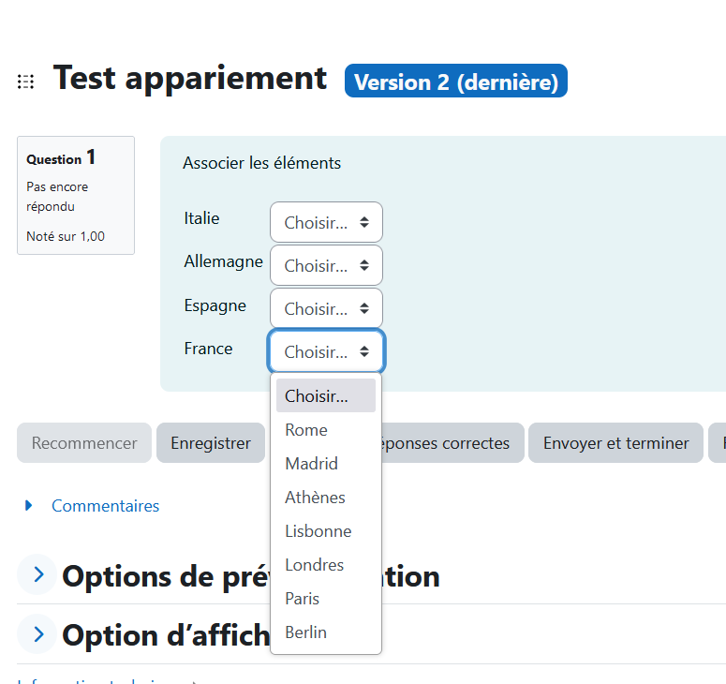Open the Espagne answer dropdown
This screenshot has width=726, height=684.
[x=326, y=308]
